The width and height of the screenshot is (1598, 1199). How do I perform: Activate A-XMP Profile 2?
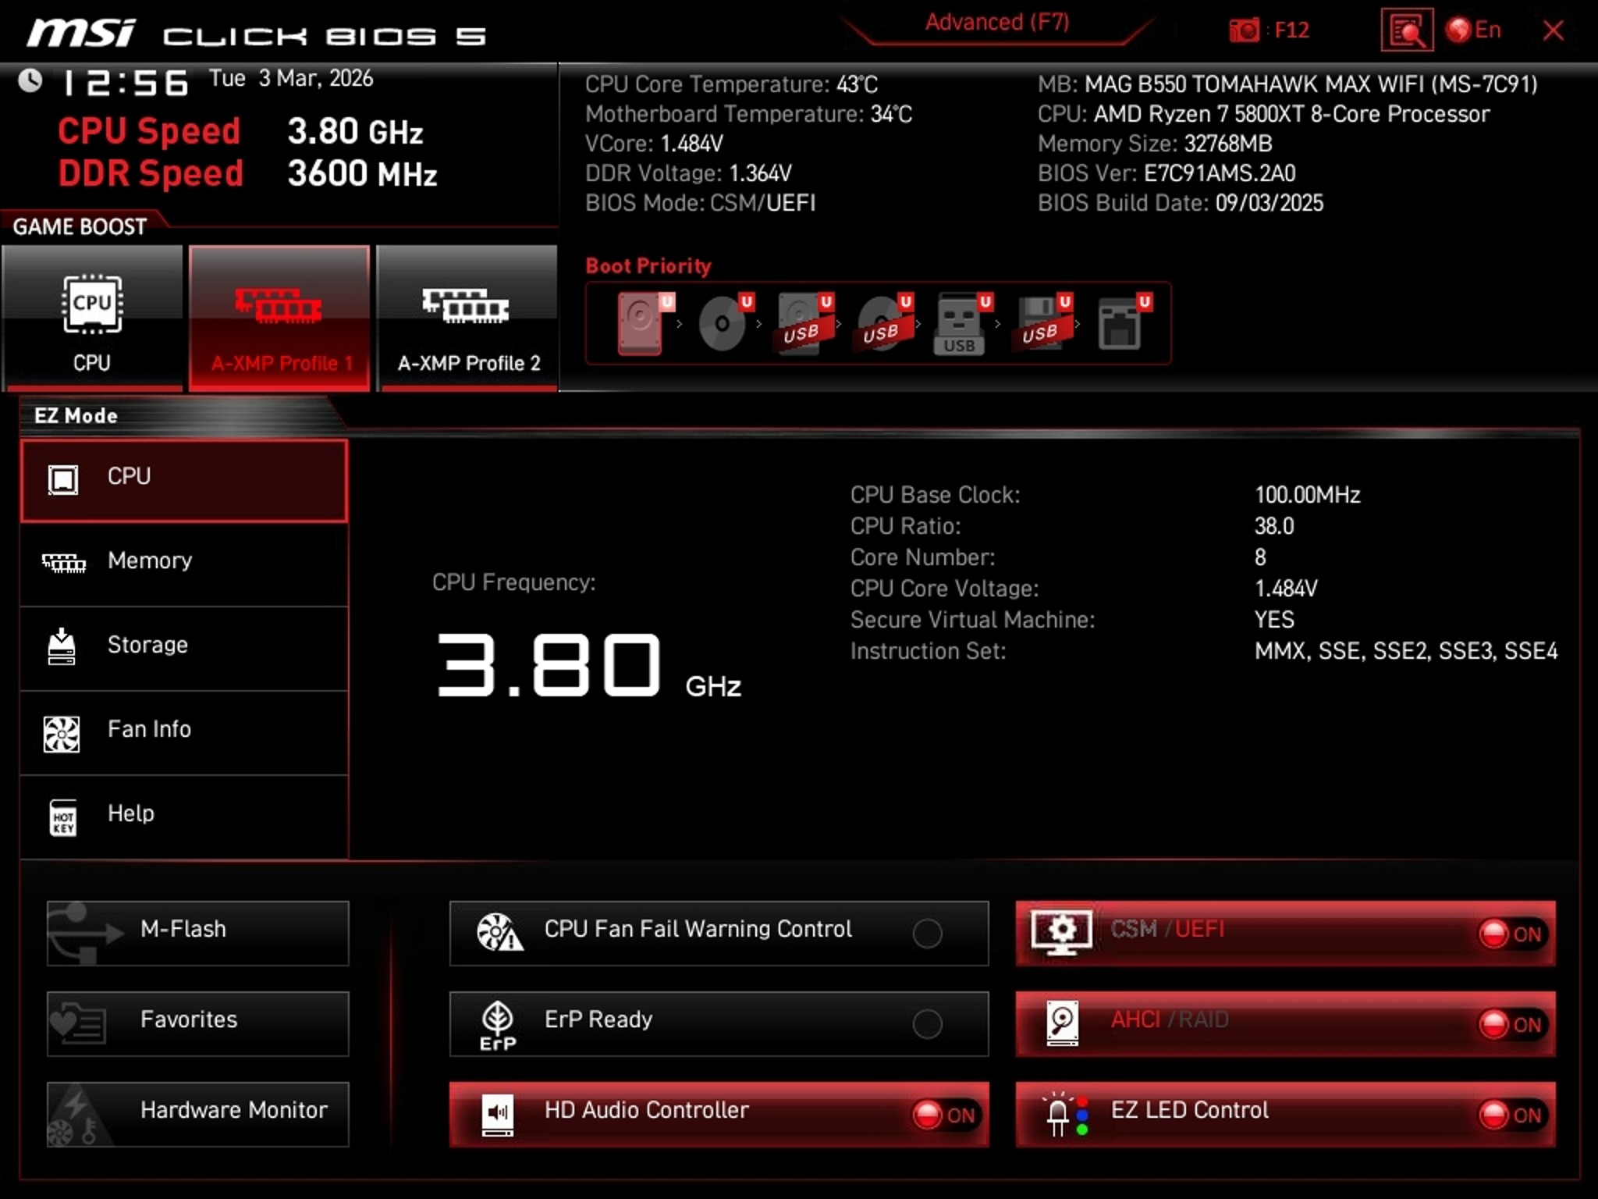[467, 318]
